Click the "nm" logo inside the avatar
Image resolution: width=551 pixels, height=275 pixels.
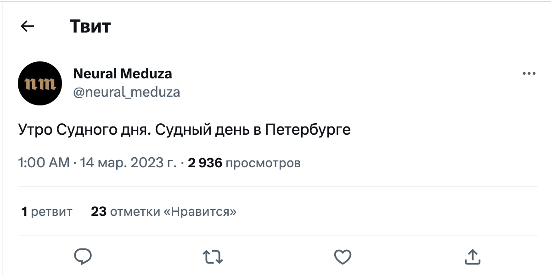pyautogui.click(x=40, y=84)
